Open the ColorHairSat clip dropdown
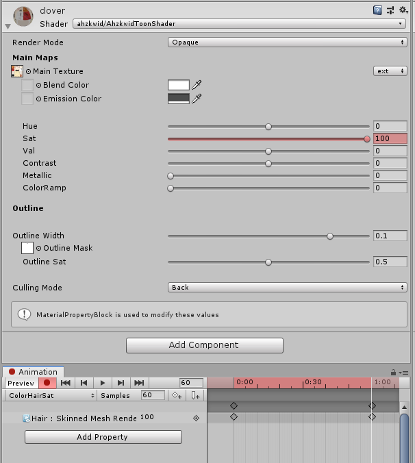 point(51,395)
